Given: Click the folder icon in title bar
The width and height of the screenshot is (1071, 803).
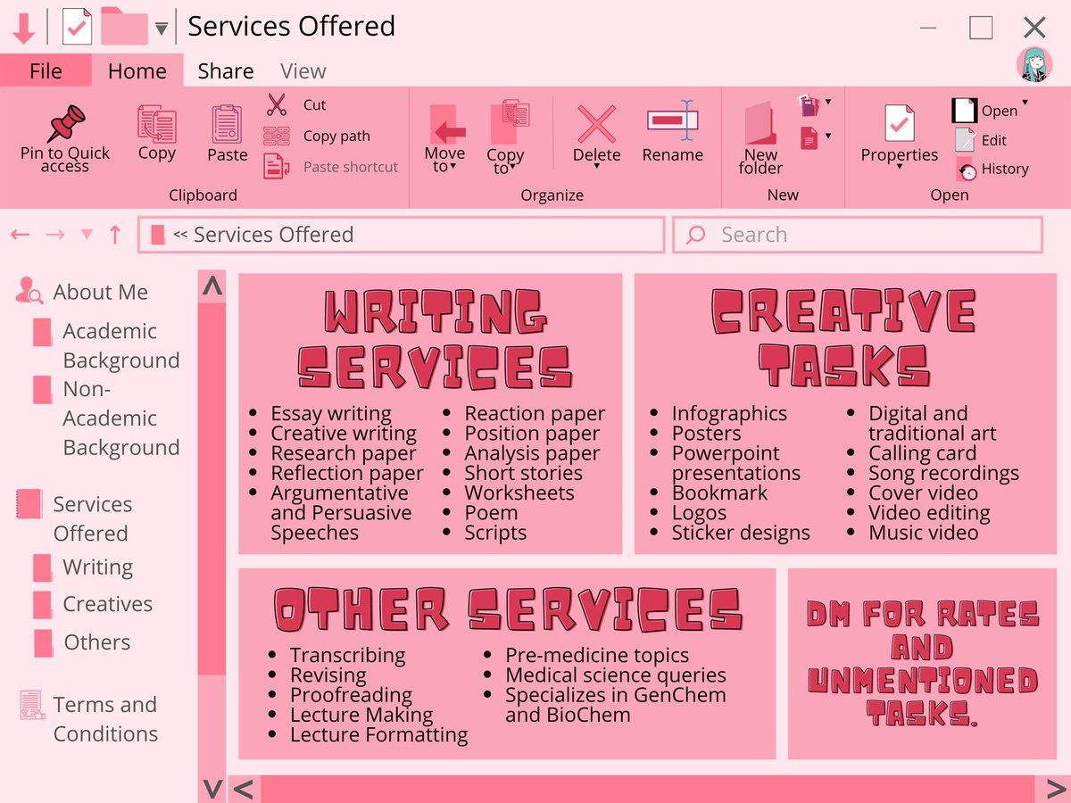Looking at the screenshot, I should [x=124, y=26].
